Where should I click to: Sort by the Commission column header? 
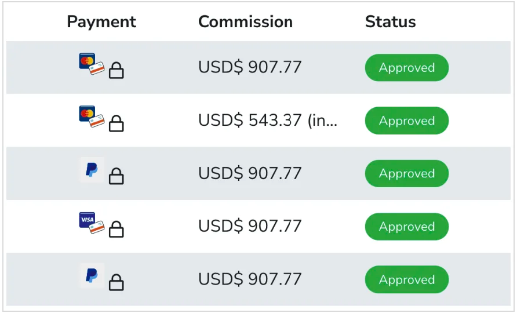point(245,22)
